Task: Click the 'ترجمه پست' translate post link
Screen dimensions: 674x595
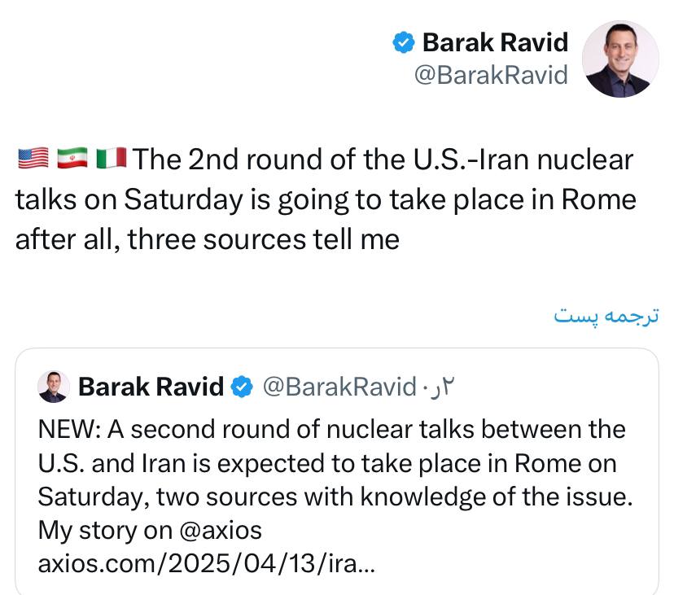Action: click(x=606, y=315)
